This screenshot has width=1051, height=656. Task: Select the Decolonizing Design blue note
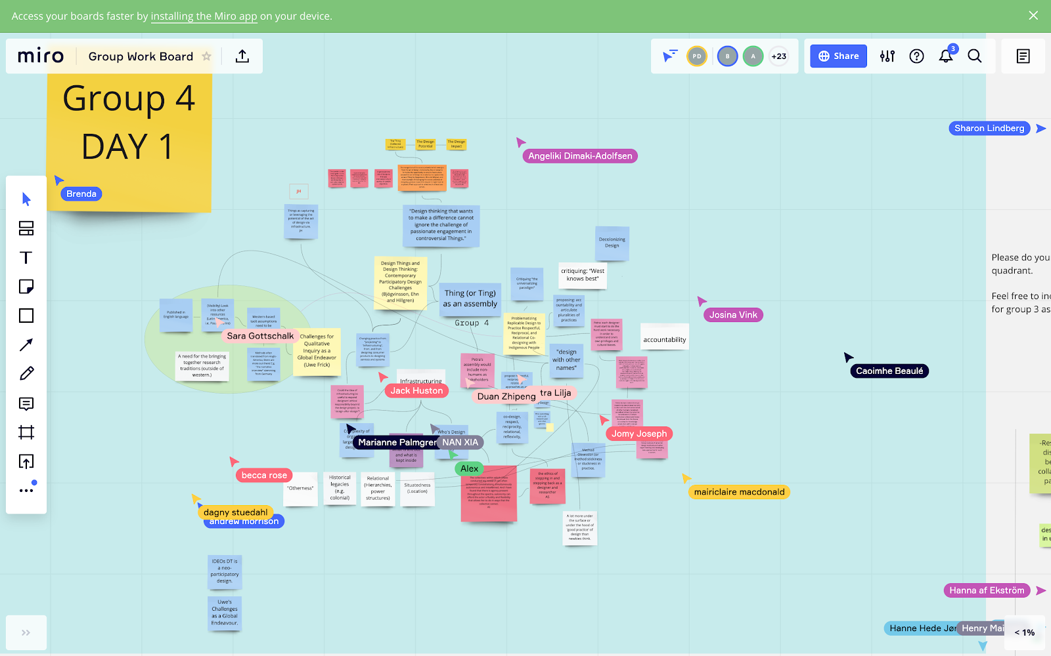point(612,243)
